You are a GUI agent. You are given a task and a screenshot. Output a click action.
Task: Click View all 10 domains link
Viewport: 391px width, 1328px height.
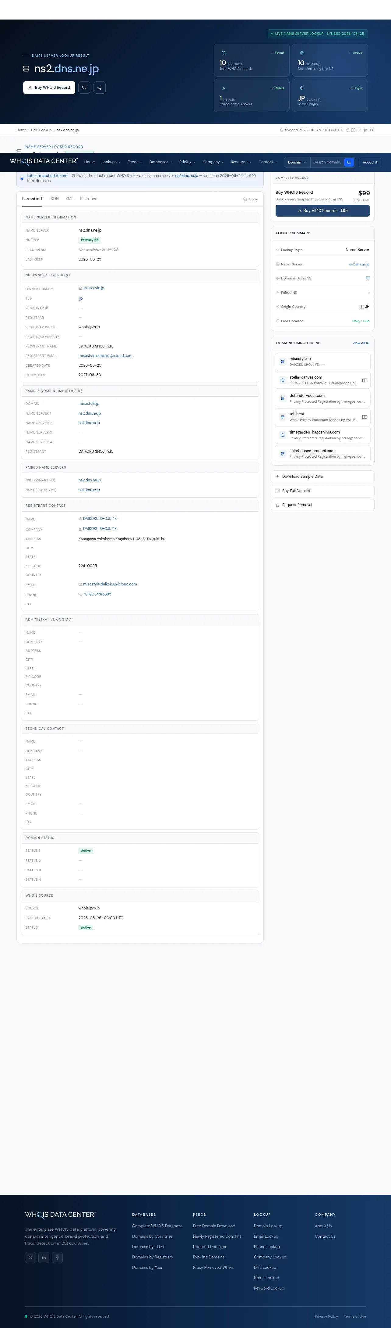361,343
